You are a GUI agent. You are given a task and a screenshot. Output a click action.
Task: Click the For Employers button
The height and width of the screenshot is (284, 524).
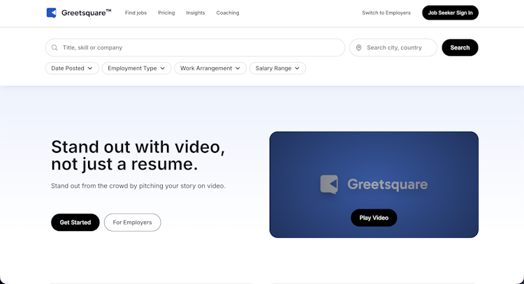pyautogui.click(x=132, y=223)
